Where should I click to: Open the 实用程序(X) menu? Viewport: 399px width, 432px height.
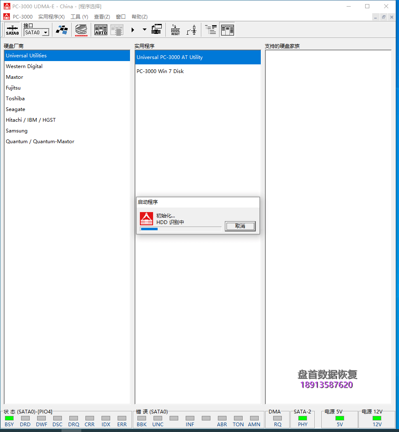52,17
